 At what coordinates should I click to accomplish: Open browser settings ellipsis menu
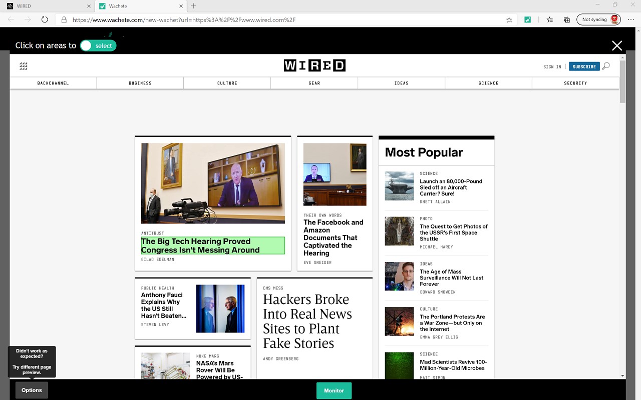click(630, 19)
